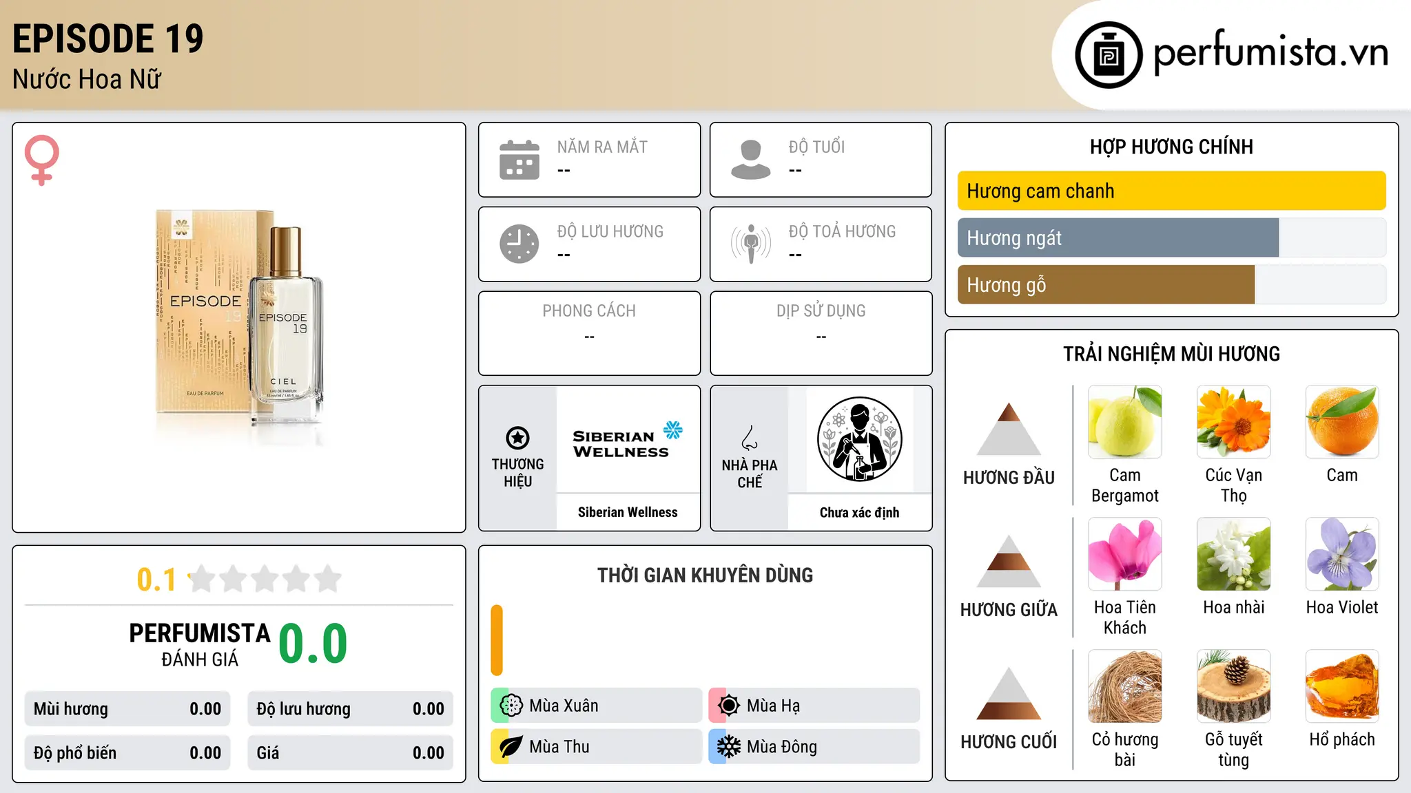This screenshot has height=793, width=1411.
Task: Click the Perfumista Đánh Giá label
Action: [x=200, y=645]
